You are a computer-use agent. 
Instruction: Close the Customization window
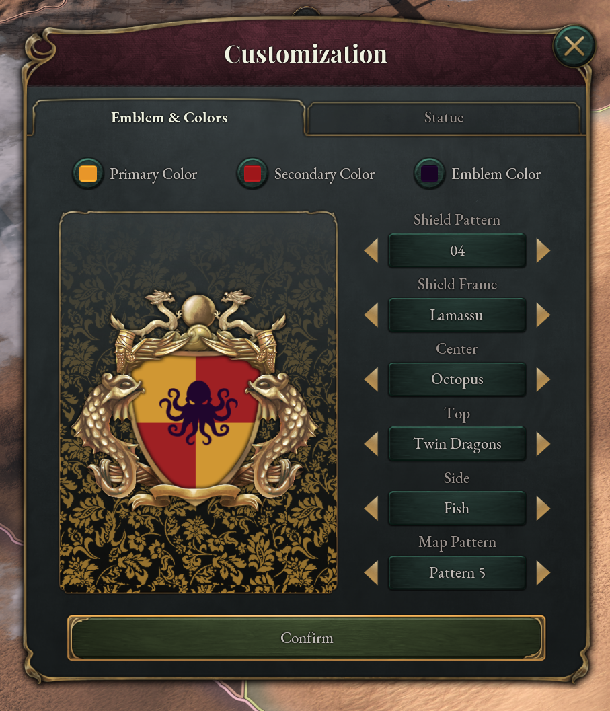tap(574, 46)
